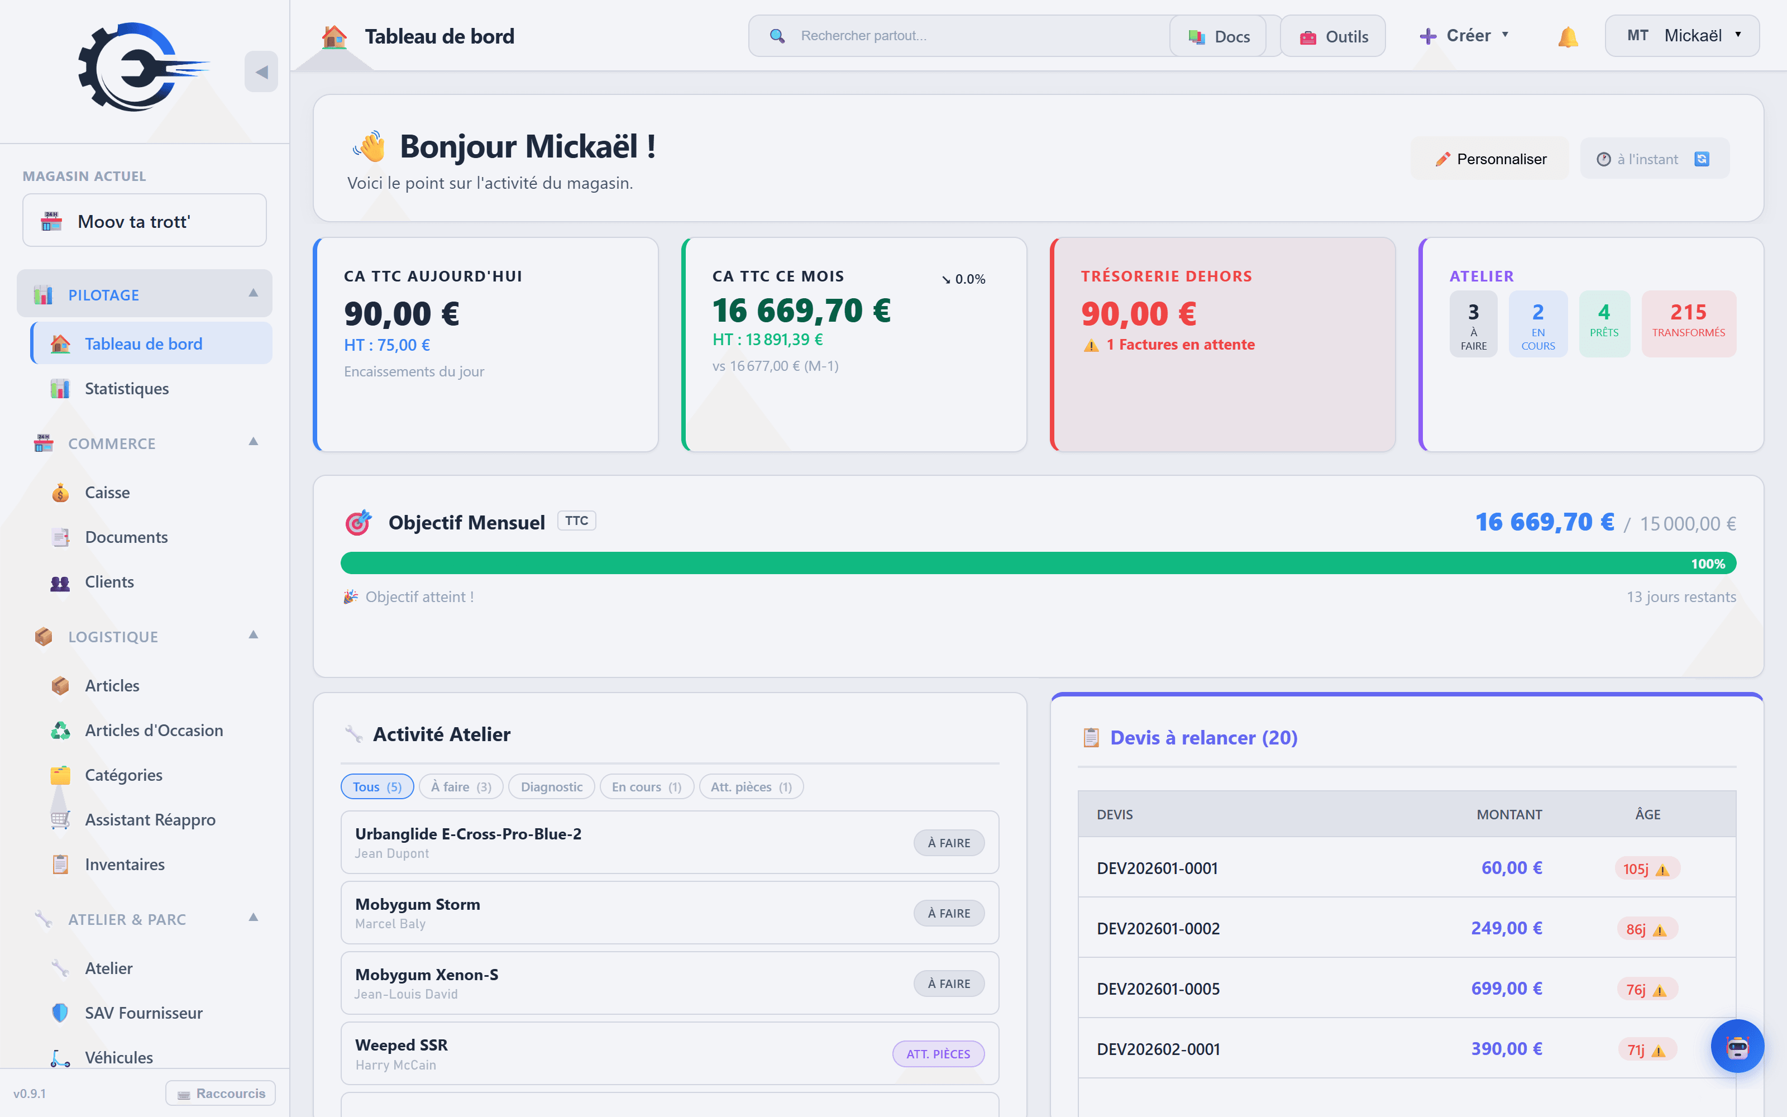Click the À l'instant refresh button
This screenshot has height=1117, width=1787.
pyautogui.click(x=1654, y=159)
